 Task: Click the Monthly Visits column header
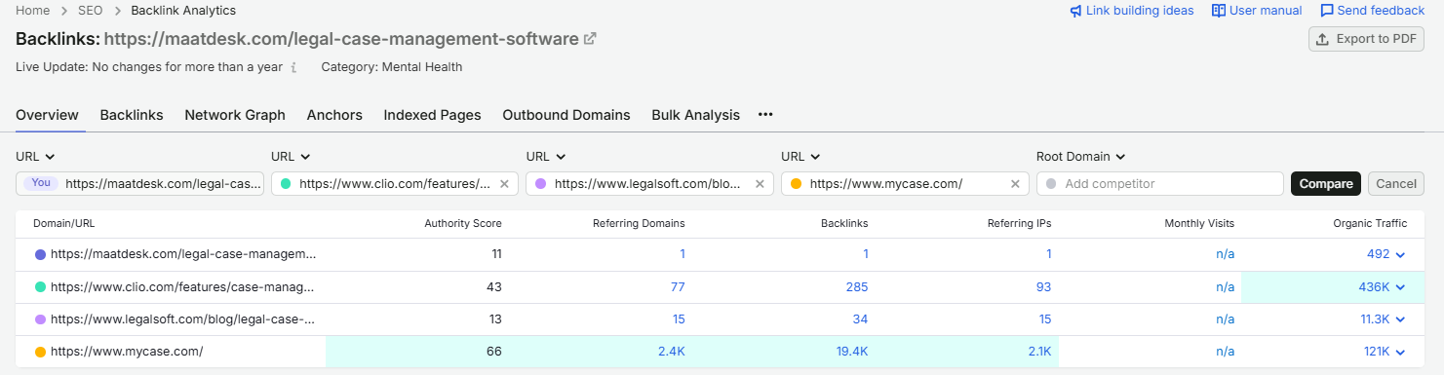point(1199,223)
